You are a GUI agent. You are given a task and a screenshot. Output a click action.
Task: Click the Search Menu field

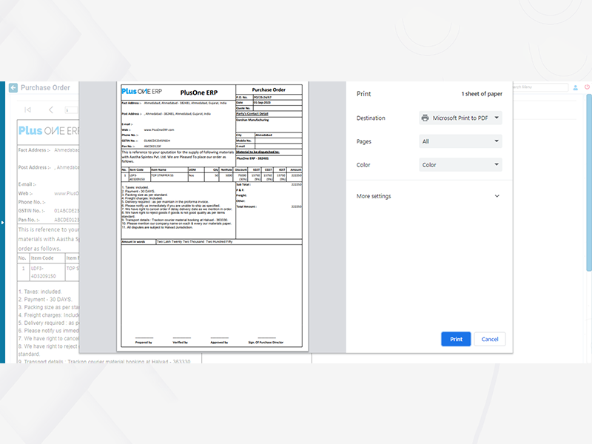coord(536,87)
